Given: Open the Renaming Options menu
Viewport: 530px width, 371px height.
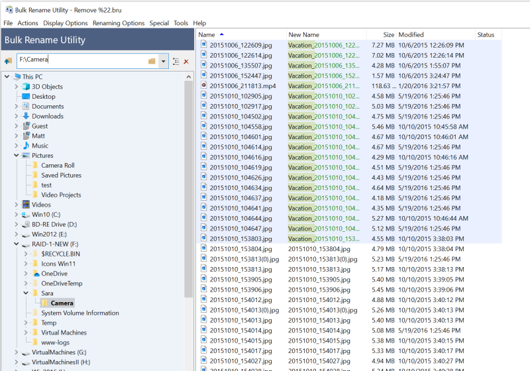Looking at the screenshot, I should [119, 23].
